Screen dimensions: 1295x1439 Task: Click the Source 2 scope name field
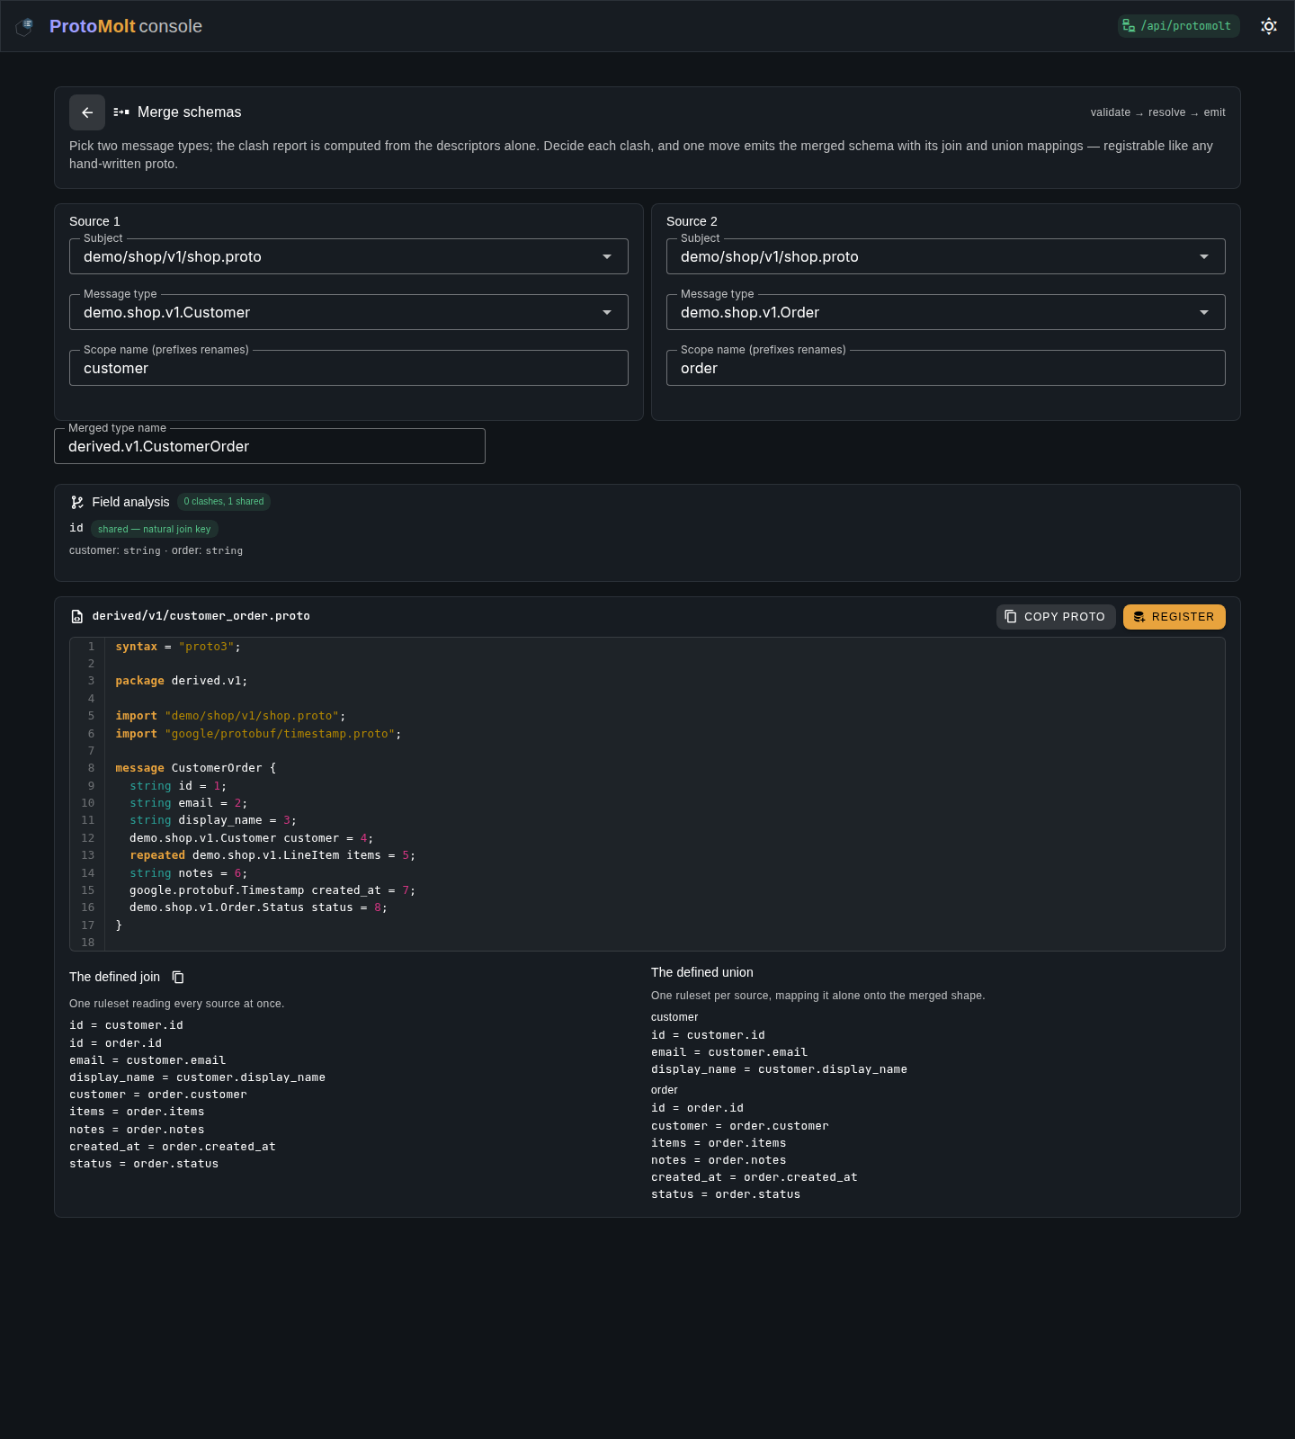pyautogui.click(x=946, y=368)
